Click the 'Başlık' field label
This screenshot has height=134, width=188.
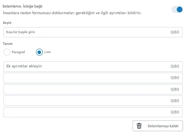(x=7, y=23)
